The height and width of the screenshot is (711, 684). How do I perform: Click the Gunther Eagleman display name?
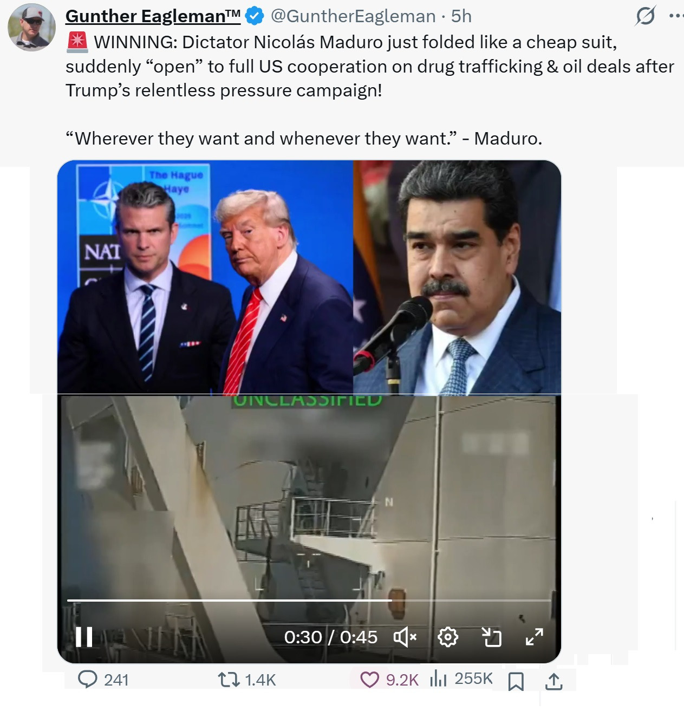pos(153,16)
